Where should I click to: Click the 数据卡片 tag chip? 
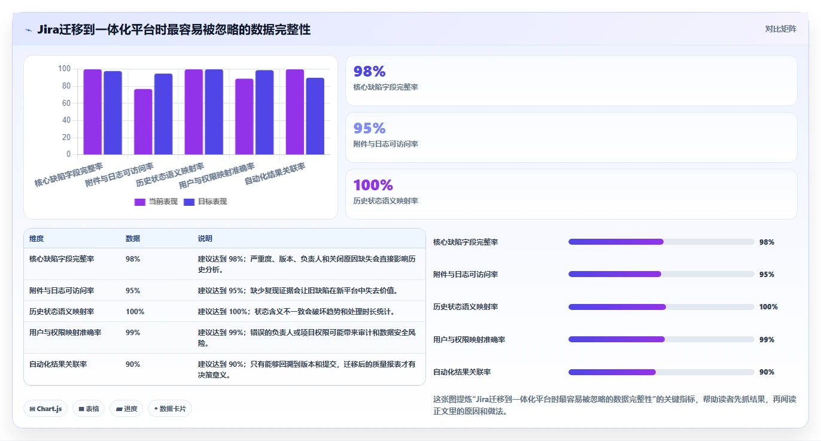pyautogui.click(x=170, y=409)
